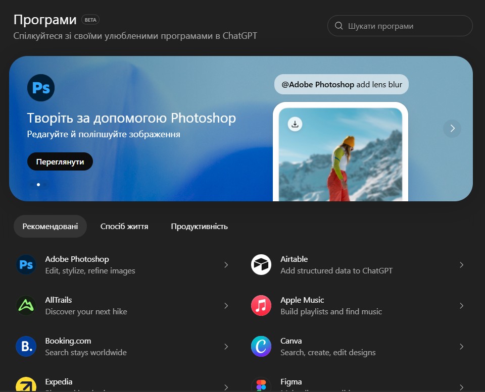
Task: Click the Переглянути button
Action: coord(60,161)
